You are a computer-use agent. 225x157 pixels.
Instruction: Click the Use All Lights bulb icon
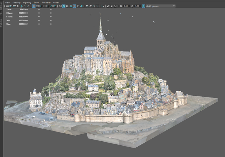[78, 6]
